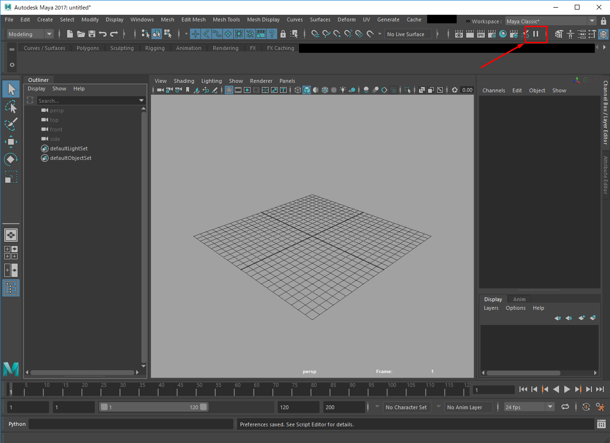Open the viewport Shading menu
610x443 pixels.
click(x=184, y=81)
